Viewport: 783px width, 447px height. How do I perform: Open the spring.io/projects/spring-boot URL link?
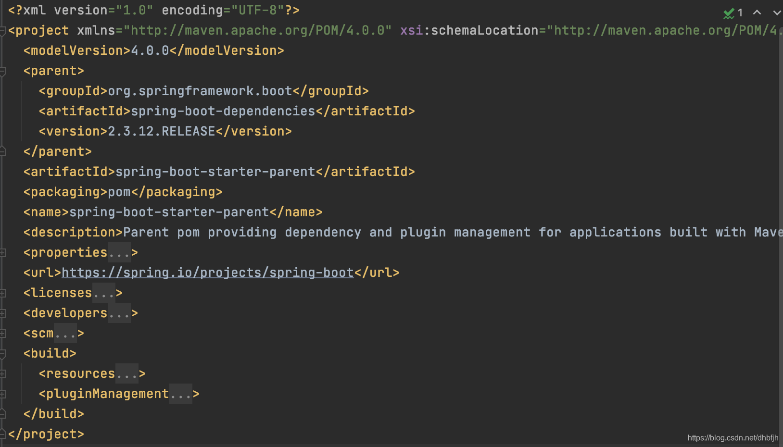tap(208, 273)
